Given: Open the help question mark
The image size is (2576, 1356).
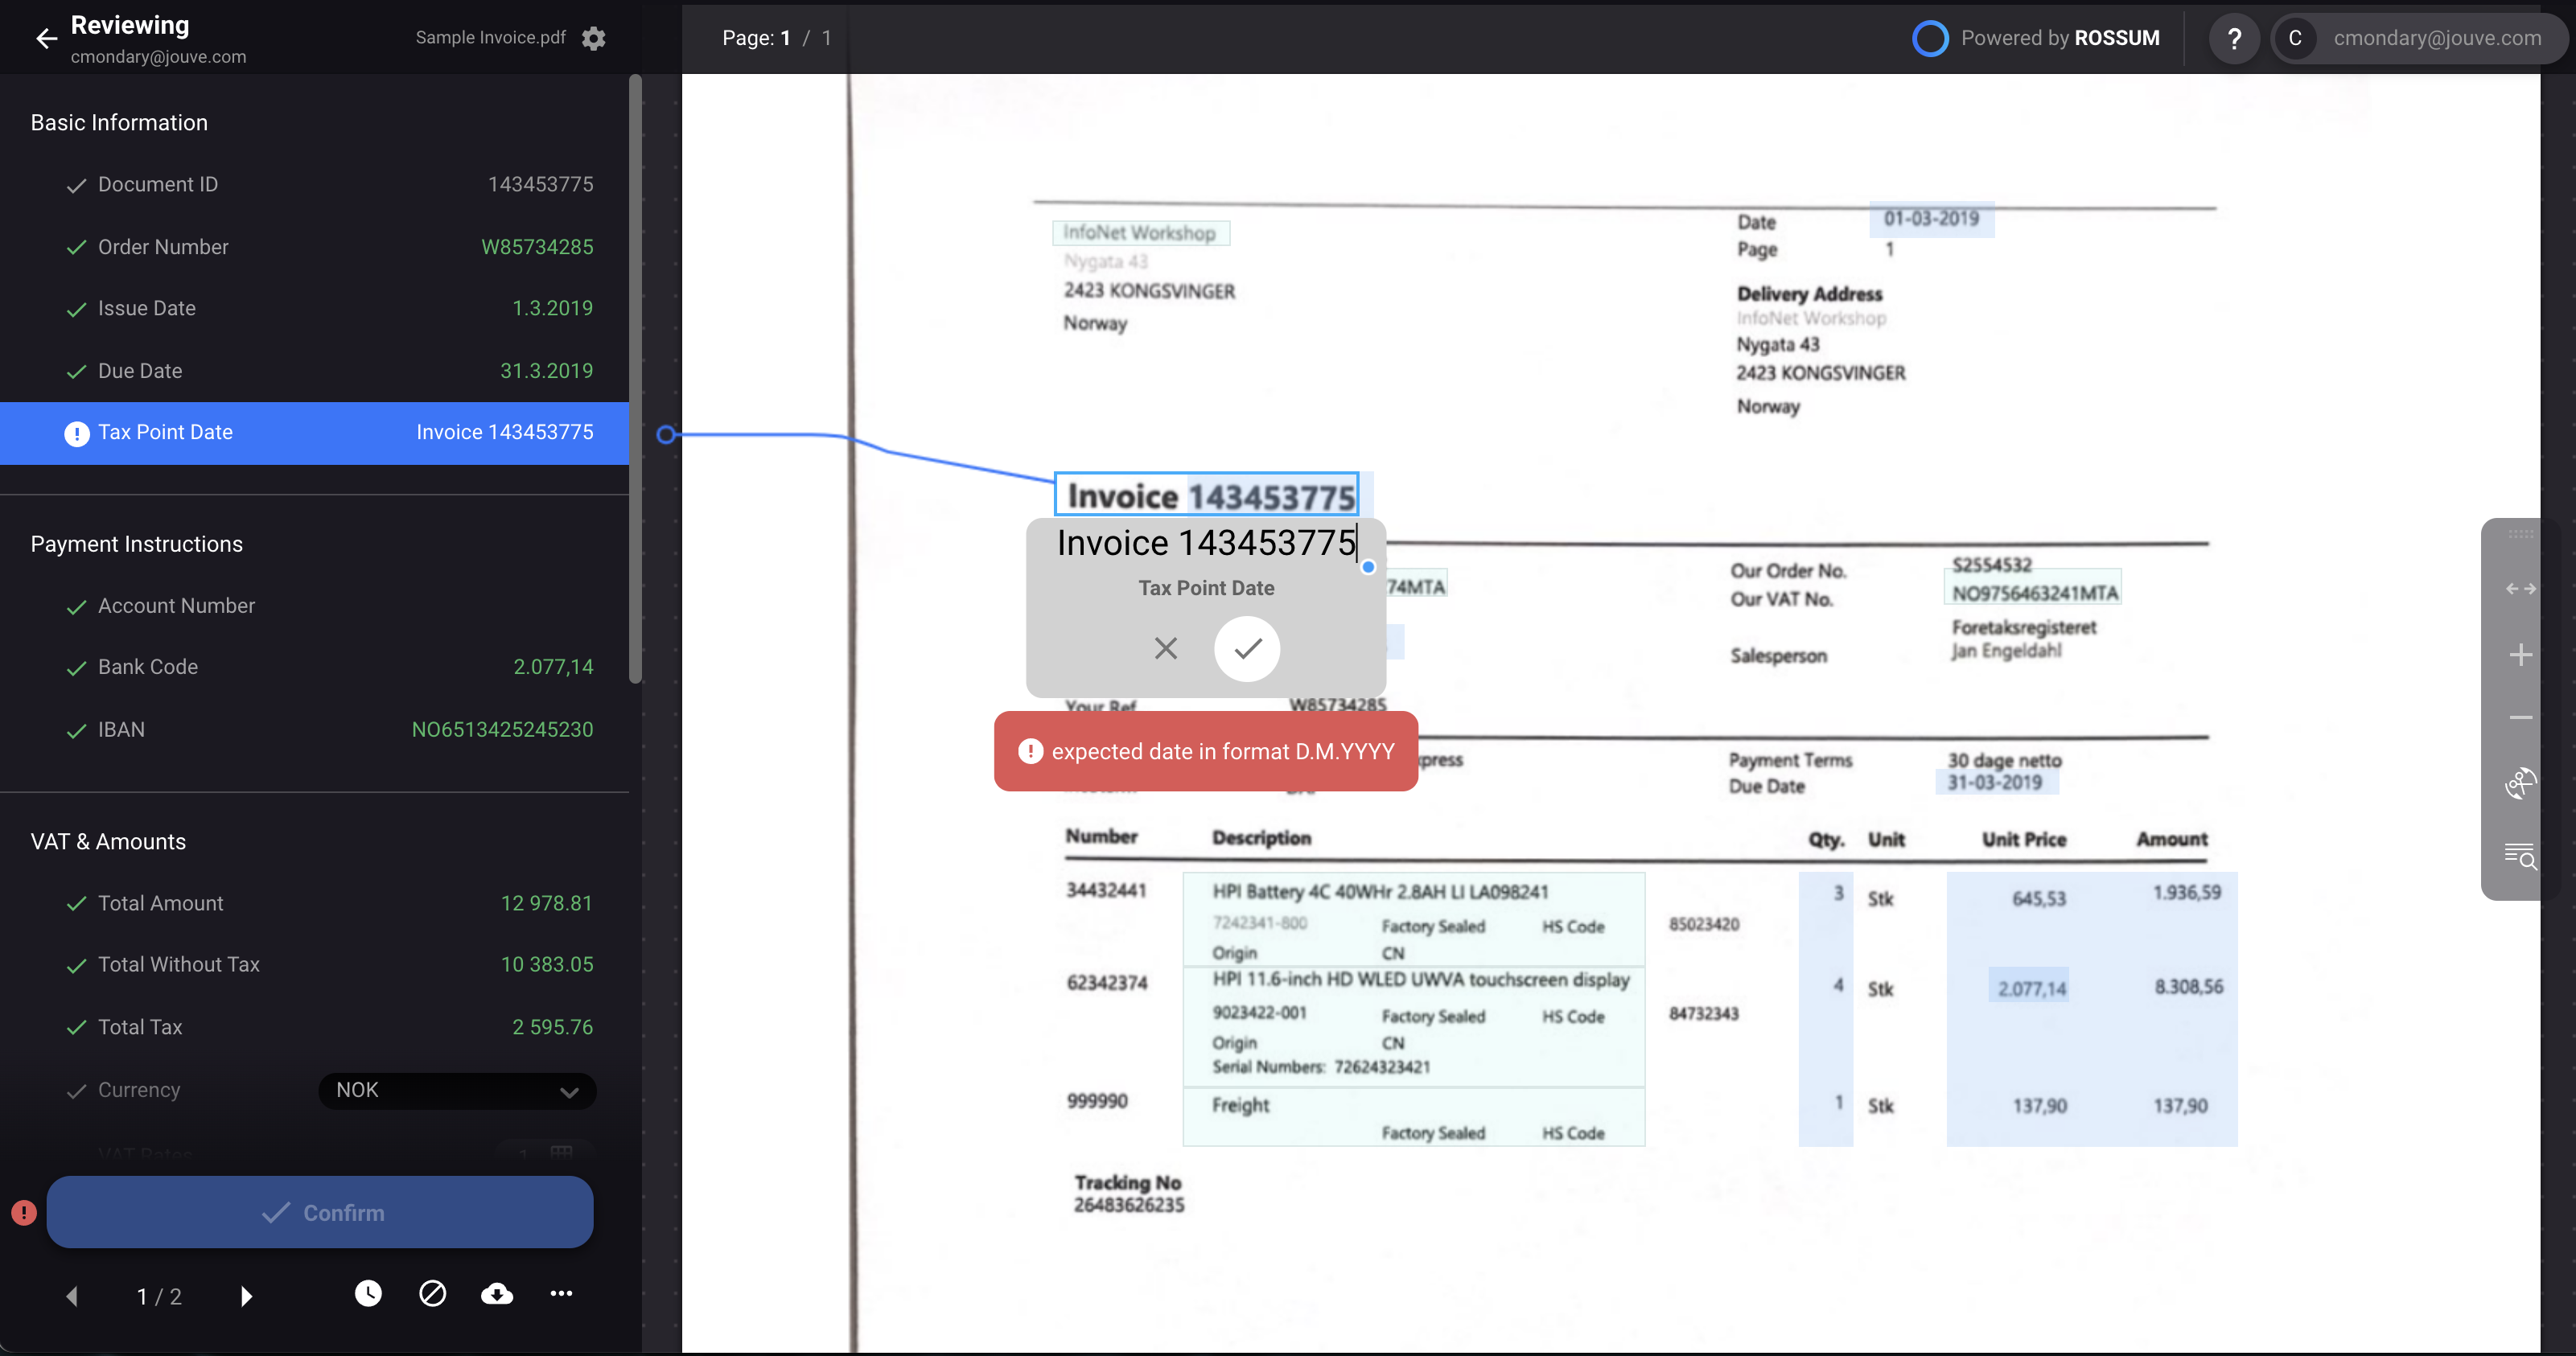Looking at the screenshot, I should [x=2234, y=38].
